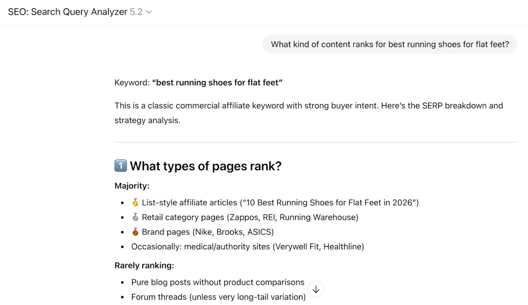Click the silver medal icon beside retail category pages

pos(135,217)
